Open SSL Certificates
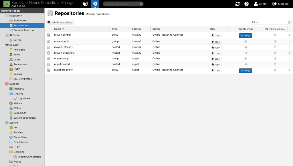This screenshot has height=166, width=293. [x=22, y=79]
